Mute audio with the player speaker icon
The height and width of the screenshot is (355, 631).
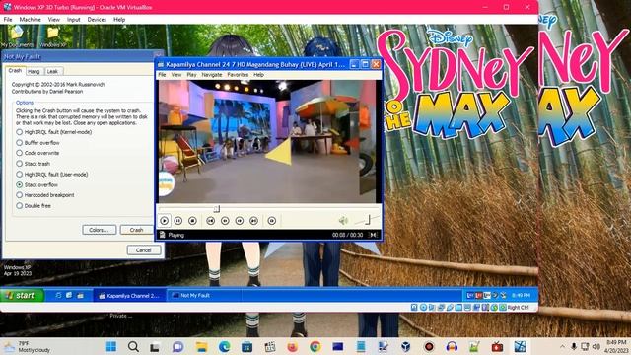343,220
